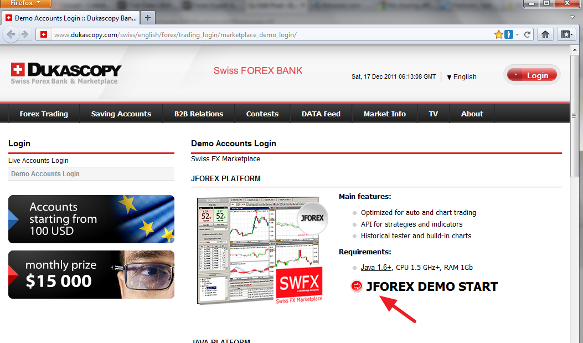Click the date and time GMT text
The height and width of the screenshot is (343, 583).
394,76
